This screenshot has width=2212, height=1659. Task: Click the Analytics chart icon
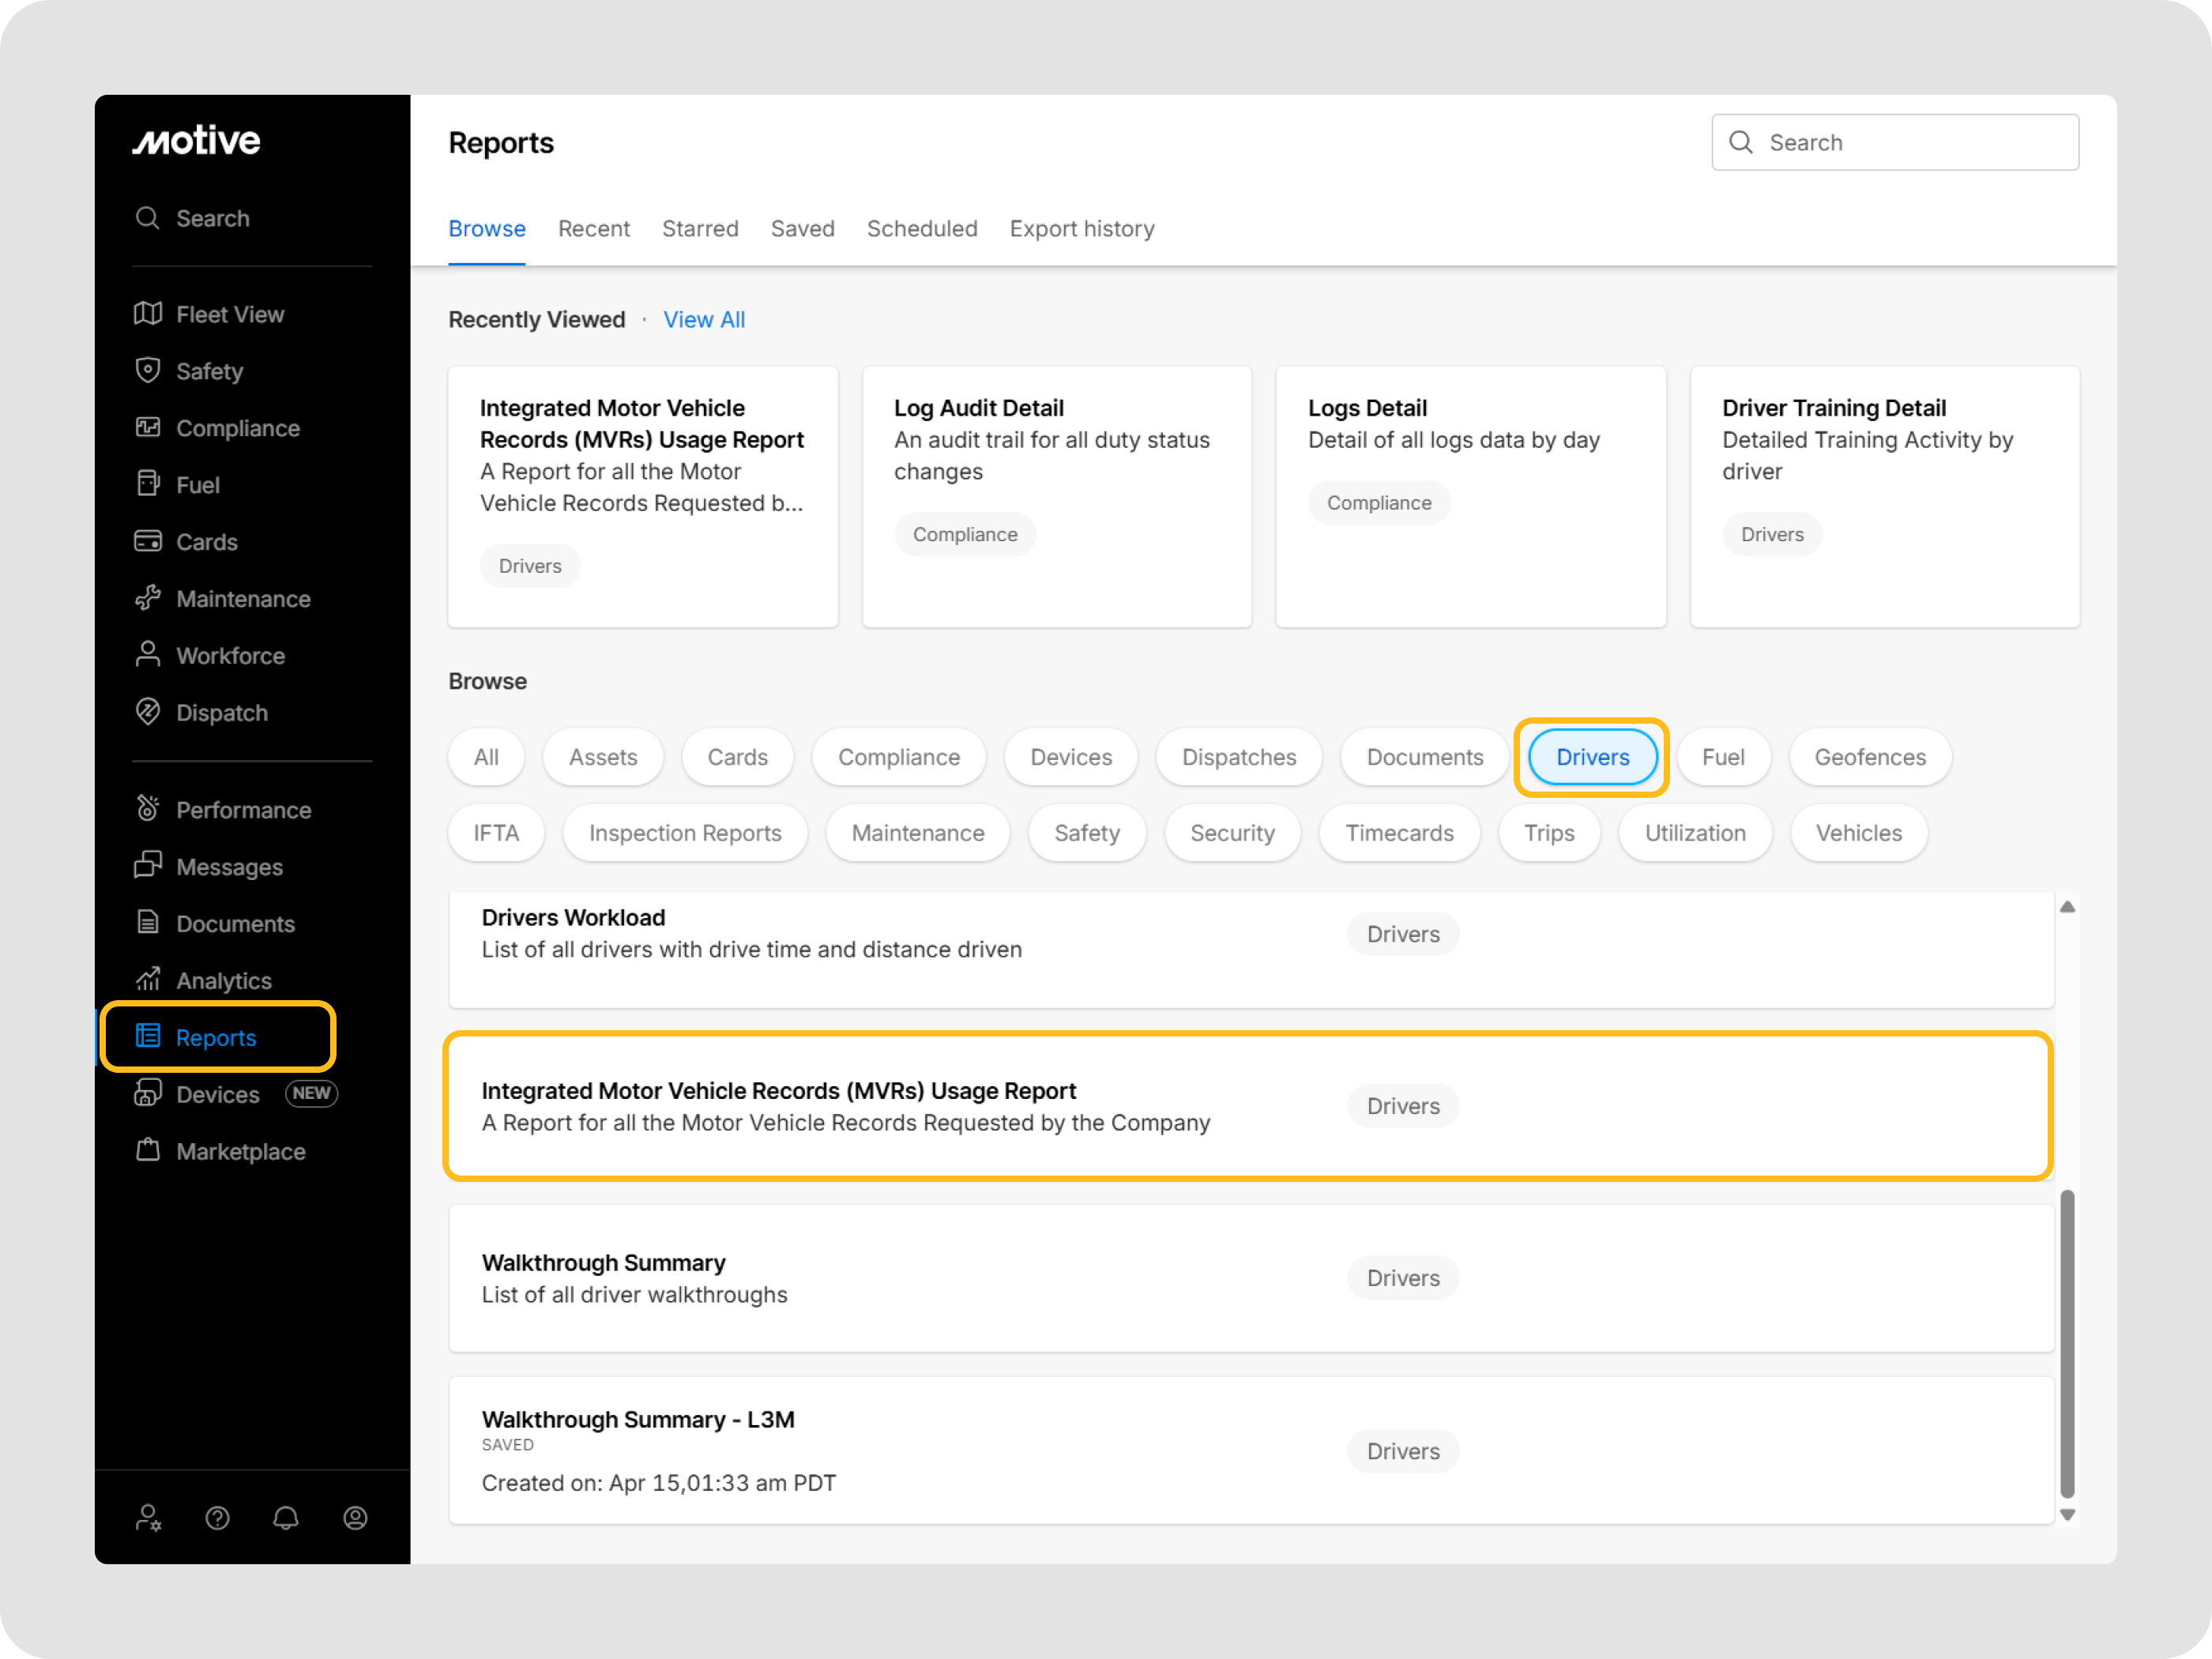(148, 980)
